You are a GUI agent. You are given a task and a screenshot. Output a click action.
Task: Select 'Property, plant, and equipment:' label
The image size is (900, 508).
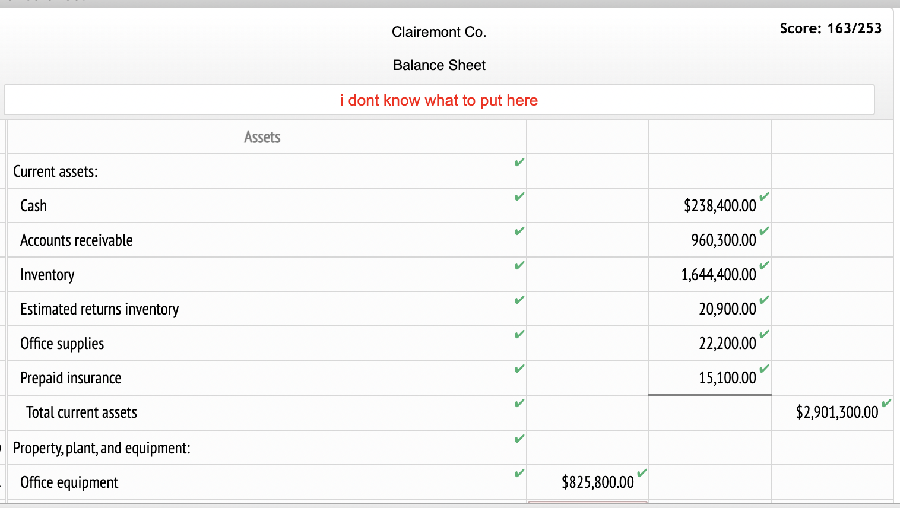[x=102, y=447]
